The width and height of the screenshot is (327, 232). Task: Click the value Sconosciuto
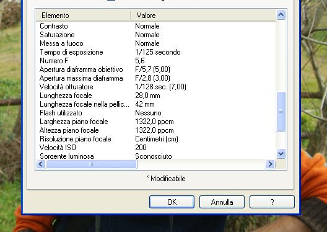(154, 156)
